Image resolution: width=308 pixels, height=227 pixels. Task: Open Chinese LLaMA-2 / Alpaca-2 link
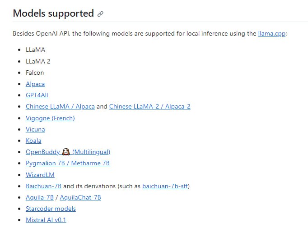(149, 106)
